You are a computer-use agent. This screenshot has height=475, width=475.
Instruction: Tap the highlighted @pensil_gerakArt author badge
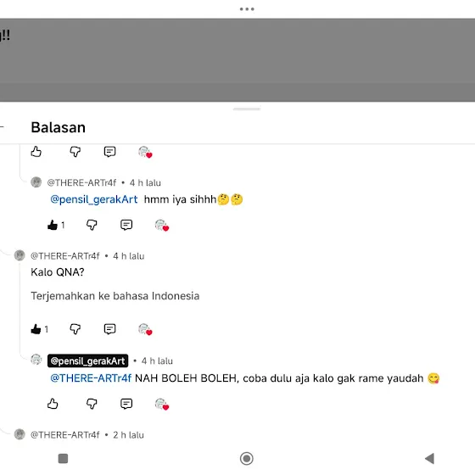[x=87, y=360]
